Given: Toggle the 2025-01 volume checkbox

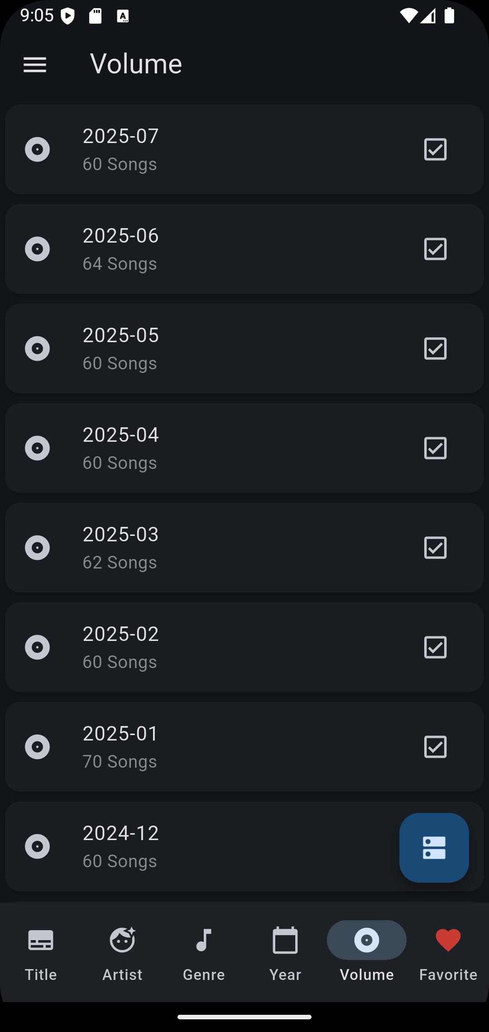Looking at the screenshot, I should 436,747.
